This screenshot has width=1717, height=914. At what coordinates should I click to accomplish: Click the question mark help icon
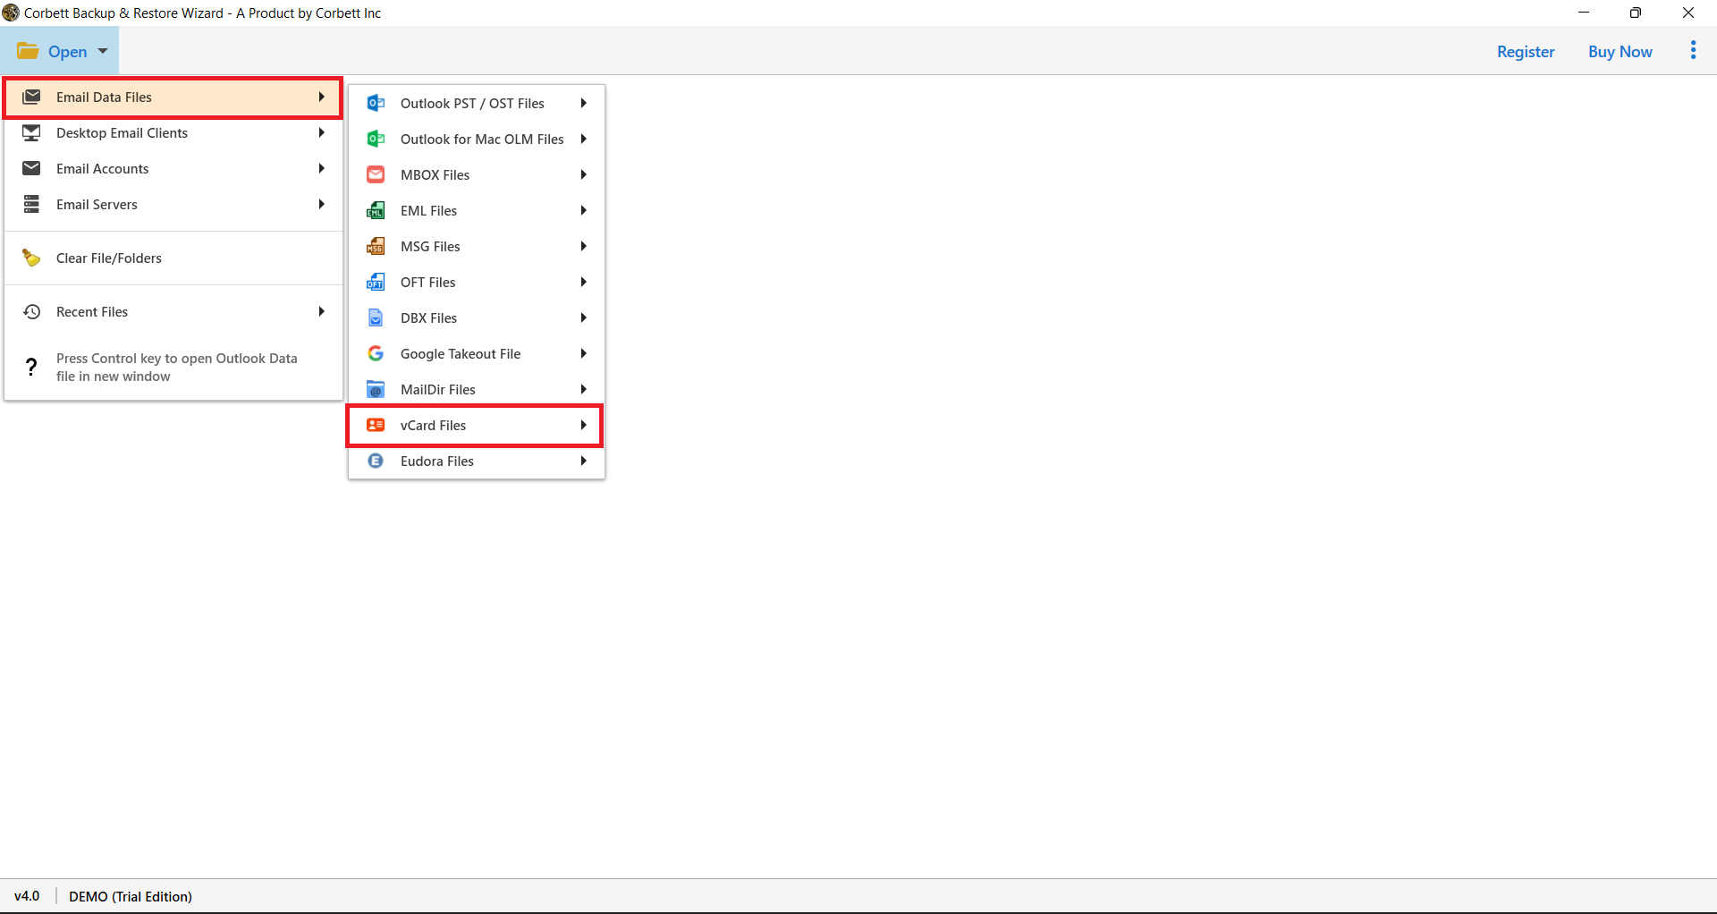[31, 367]
